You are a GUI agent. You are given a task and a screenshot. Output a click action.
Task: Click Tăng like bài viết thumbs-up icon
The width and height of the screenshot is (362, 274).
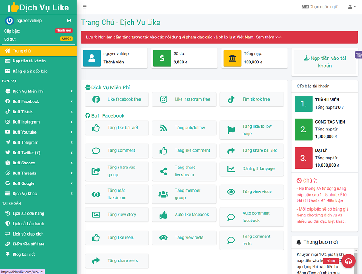tap(96, 128)
